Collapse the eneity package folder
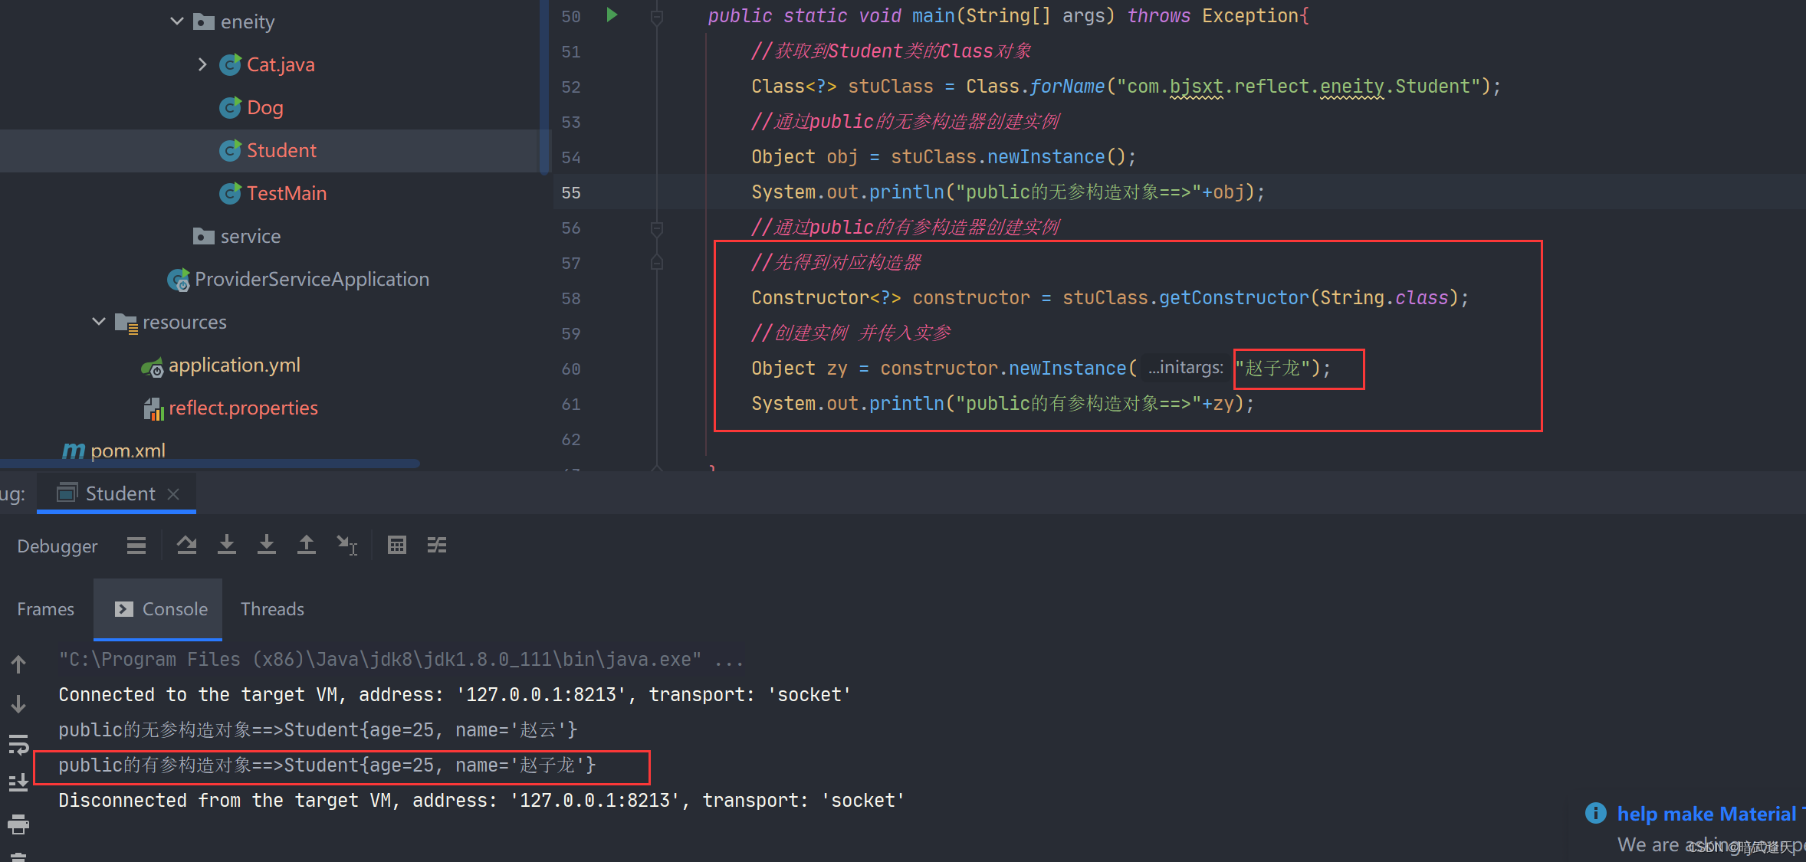 pyautogui.click(x=177, y=21)
